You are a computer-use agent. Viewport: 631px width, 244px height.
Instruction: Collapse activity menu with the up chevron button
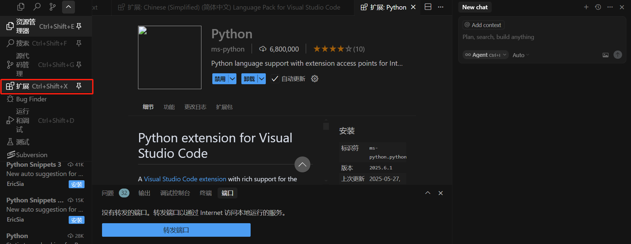(x=68, y=7)
